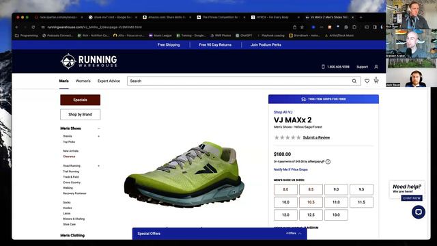
Task: Open a new browser tab with plus
Action: (361, 17)
